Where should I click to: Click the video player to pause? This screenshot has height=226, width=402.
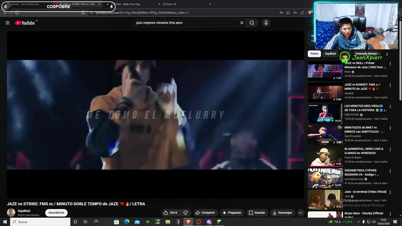(155, 115)
